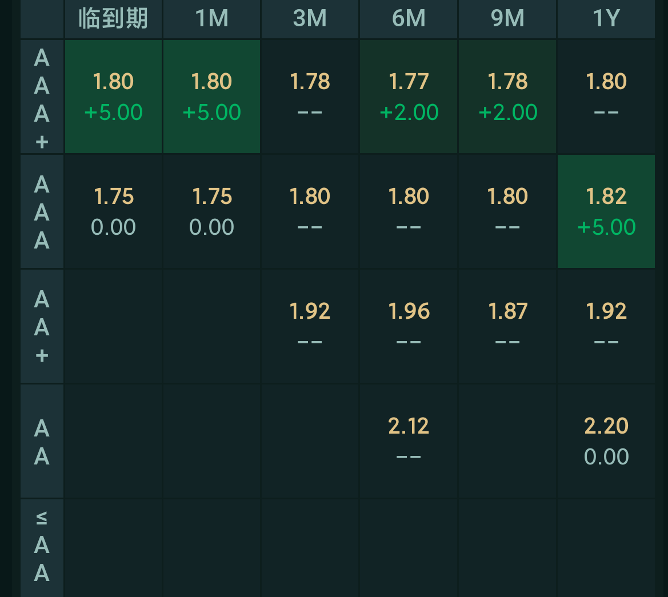Select the 9M column header
This screenshot has height=597, width=668.
pyautogui.click(x=506, y=18)
